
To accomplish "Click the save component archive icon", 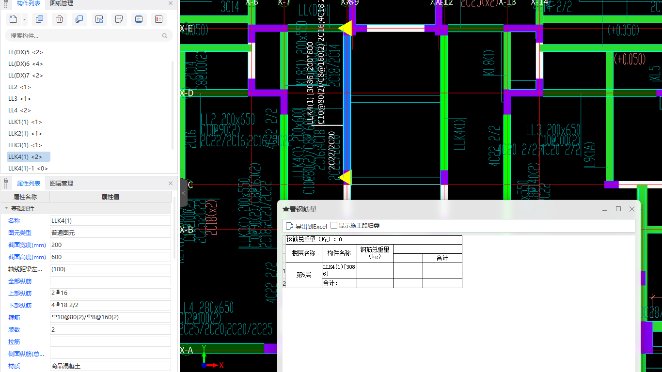I will click(x=99, y=19).
